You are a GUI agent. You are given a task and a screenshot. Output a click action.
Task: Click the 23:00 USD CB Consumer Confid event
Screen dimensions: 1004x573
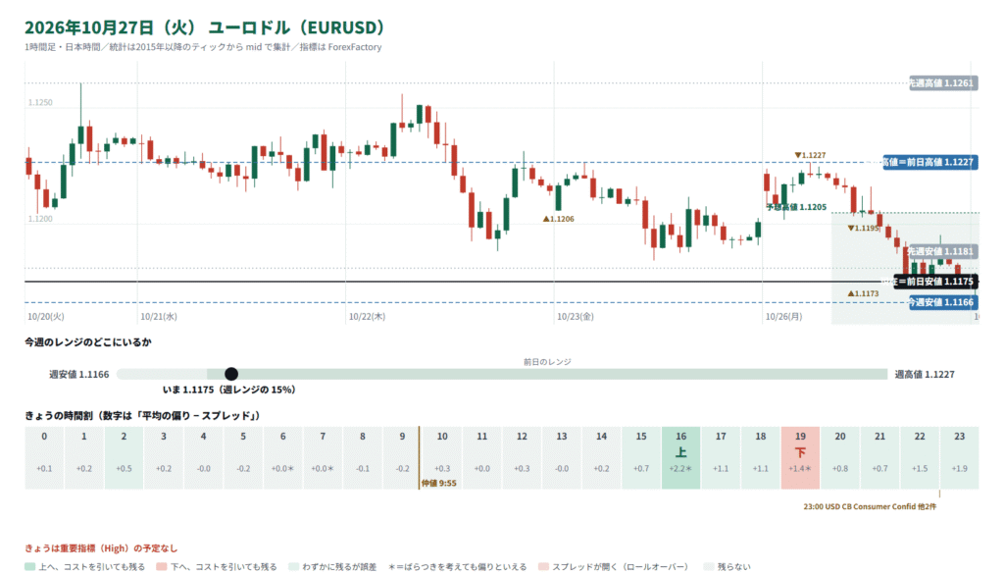pyautogui.click(x=870, y=506)
